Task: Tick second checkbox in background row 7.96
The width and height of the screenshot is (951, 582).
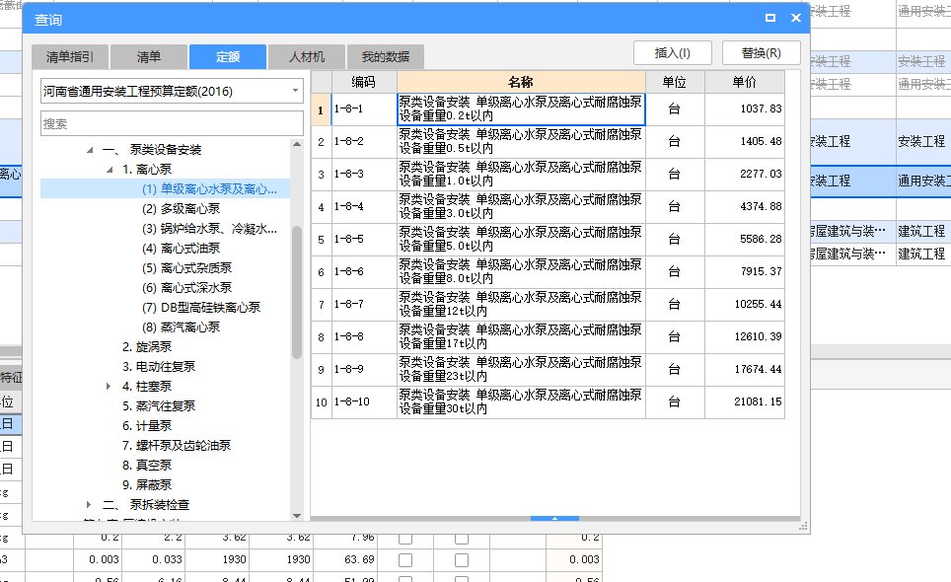Action: (462, 539)
